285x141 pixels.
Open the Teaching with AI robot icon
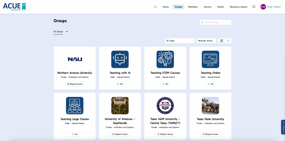(x=120, y=59)
